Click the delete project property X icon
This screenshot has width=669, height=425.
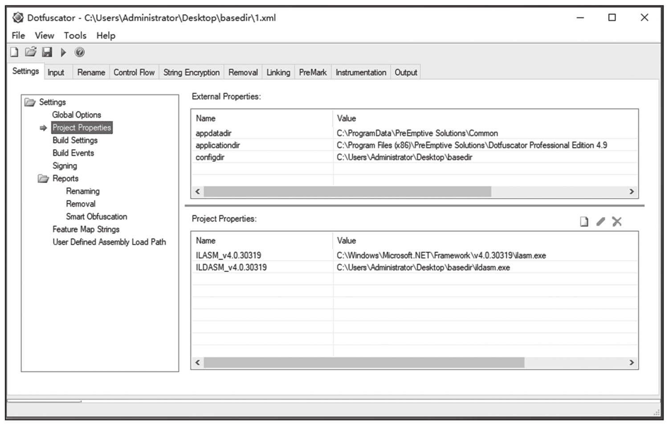(x=616, y=221)
